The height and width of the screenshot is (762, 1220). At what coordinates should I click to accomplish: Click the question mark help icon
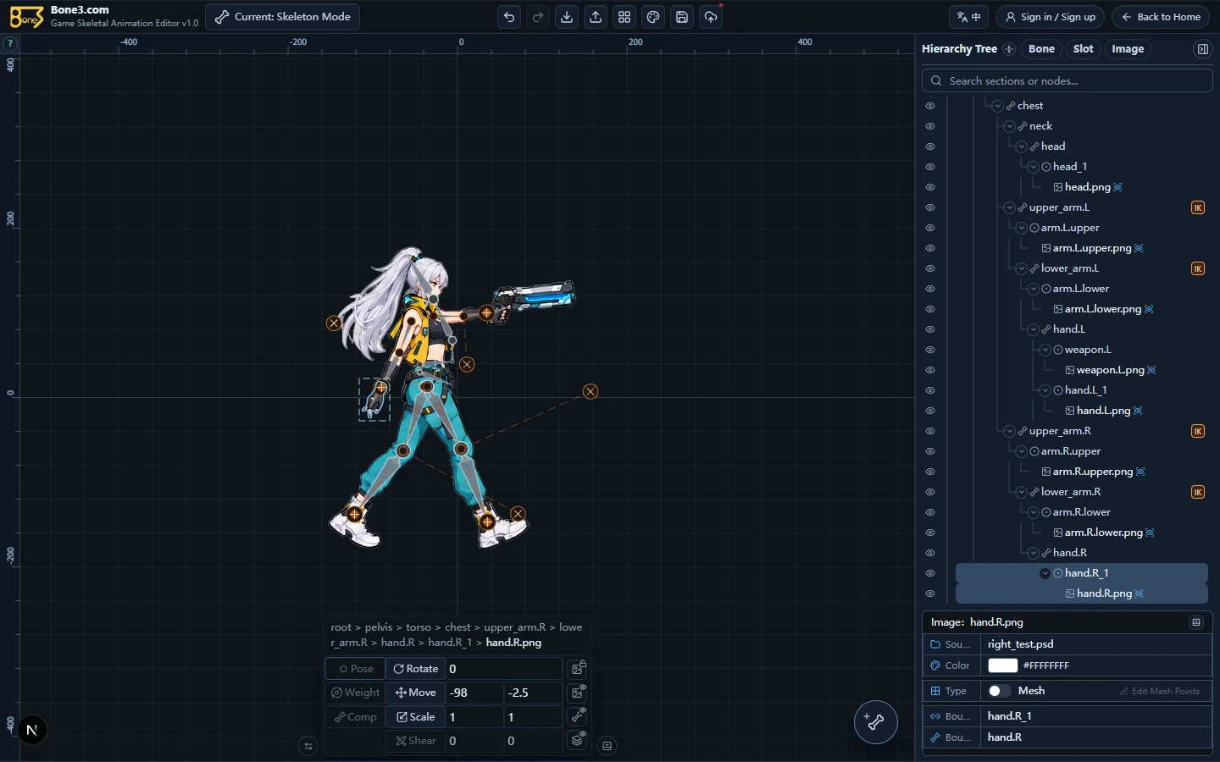(x=10, y=44)
